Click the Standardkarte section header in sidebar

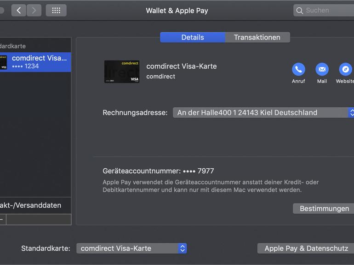[x=13, y=46]
